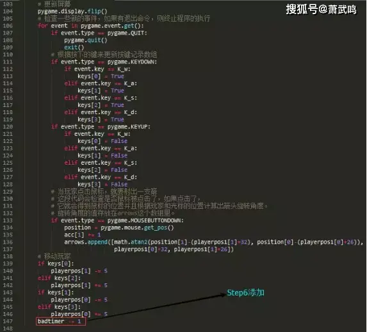Click line number 106 in the gutter

point(8,26)
